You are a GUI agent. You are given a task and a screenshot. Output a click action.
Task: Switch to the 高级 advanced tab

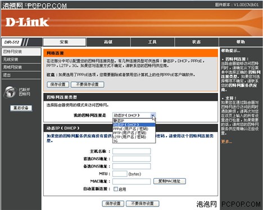[108, 42]
